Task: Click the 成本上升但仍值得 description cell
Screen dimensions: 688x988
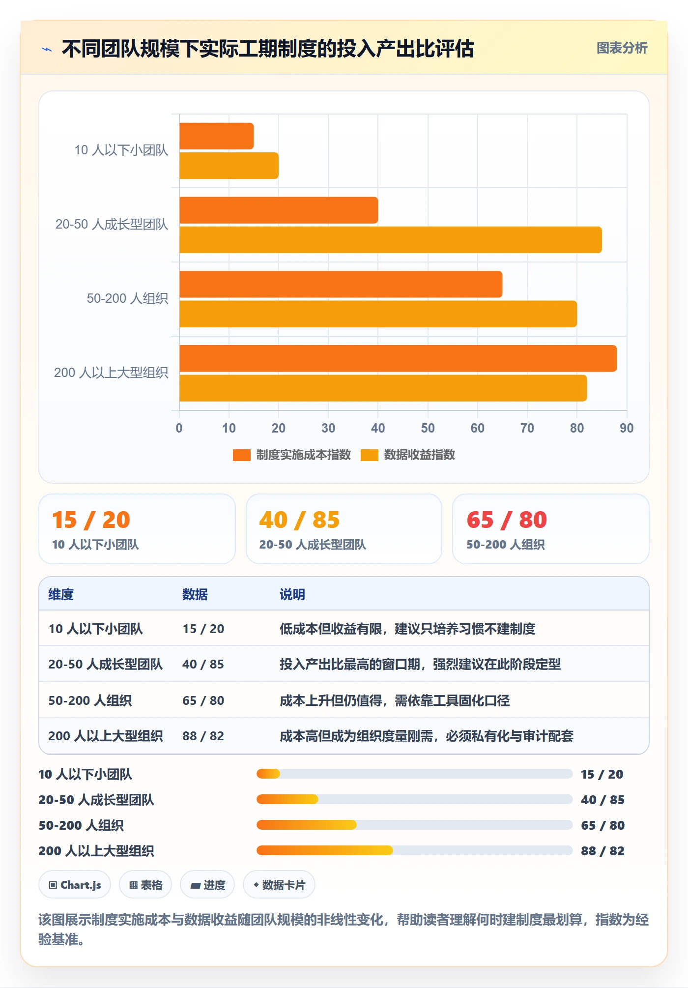Action: click(x=395, y=700)
